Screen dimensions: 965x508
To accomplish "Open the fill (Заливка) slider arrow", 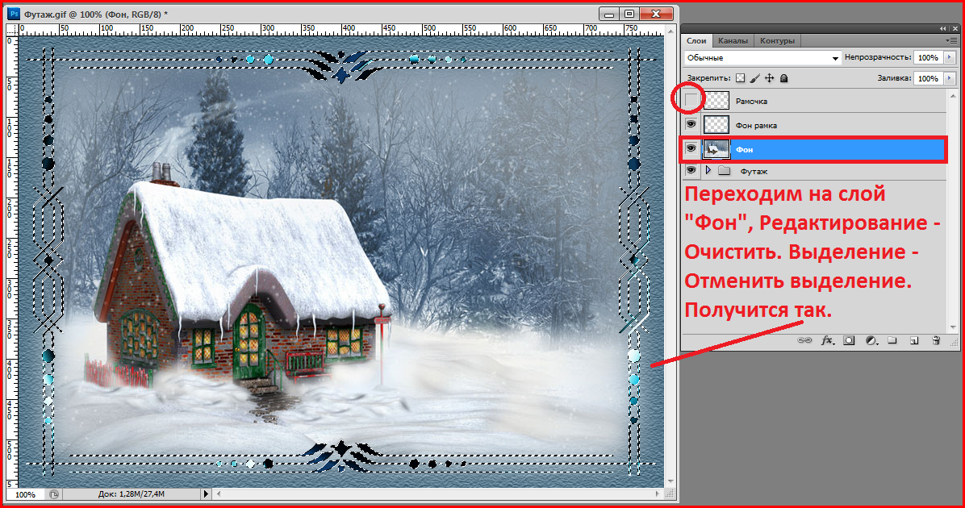I will click(950, 78).
